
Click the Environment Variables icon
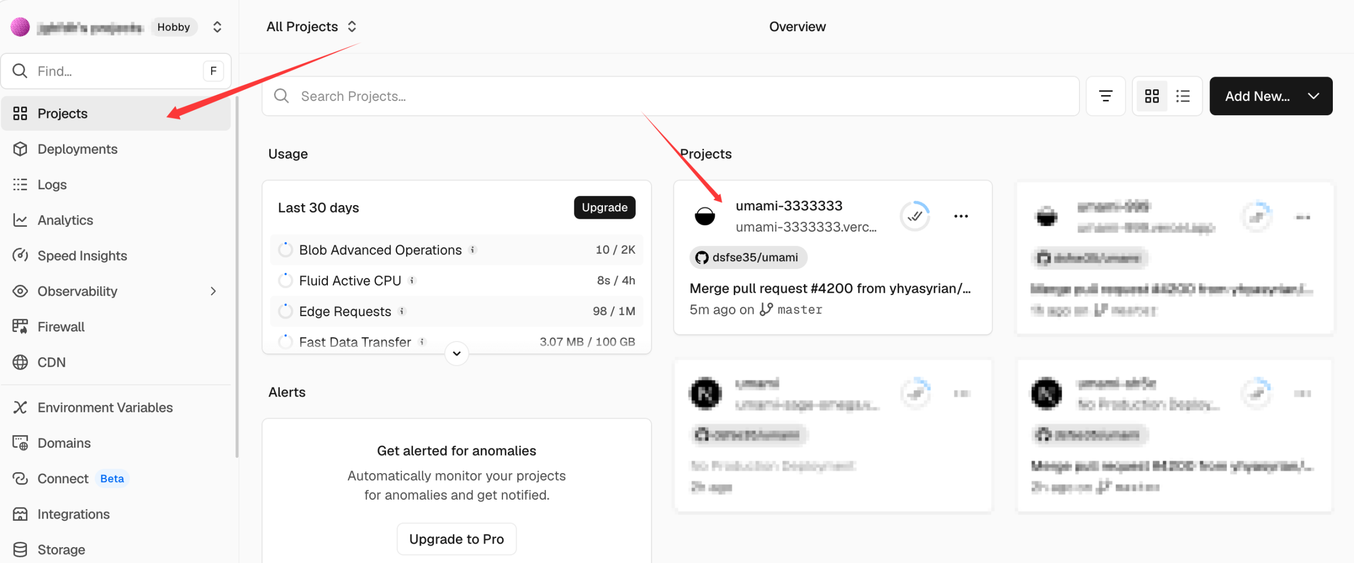20,408
